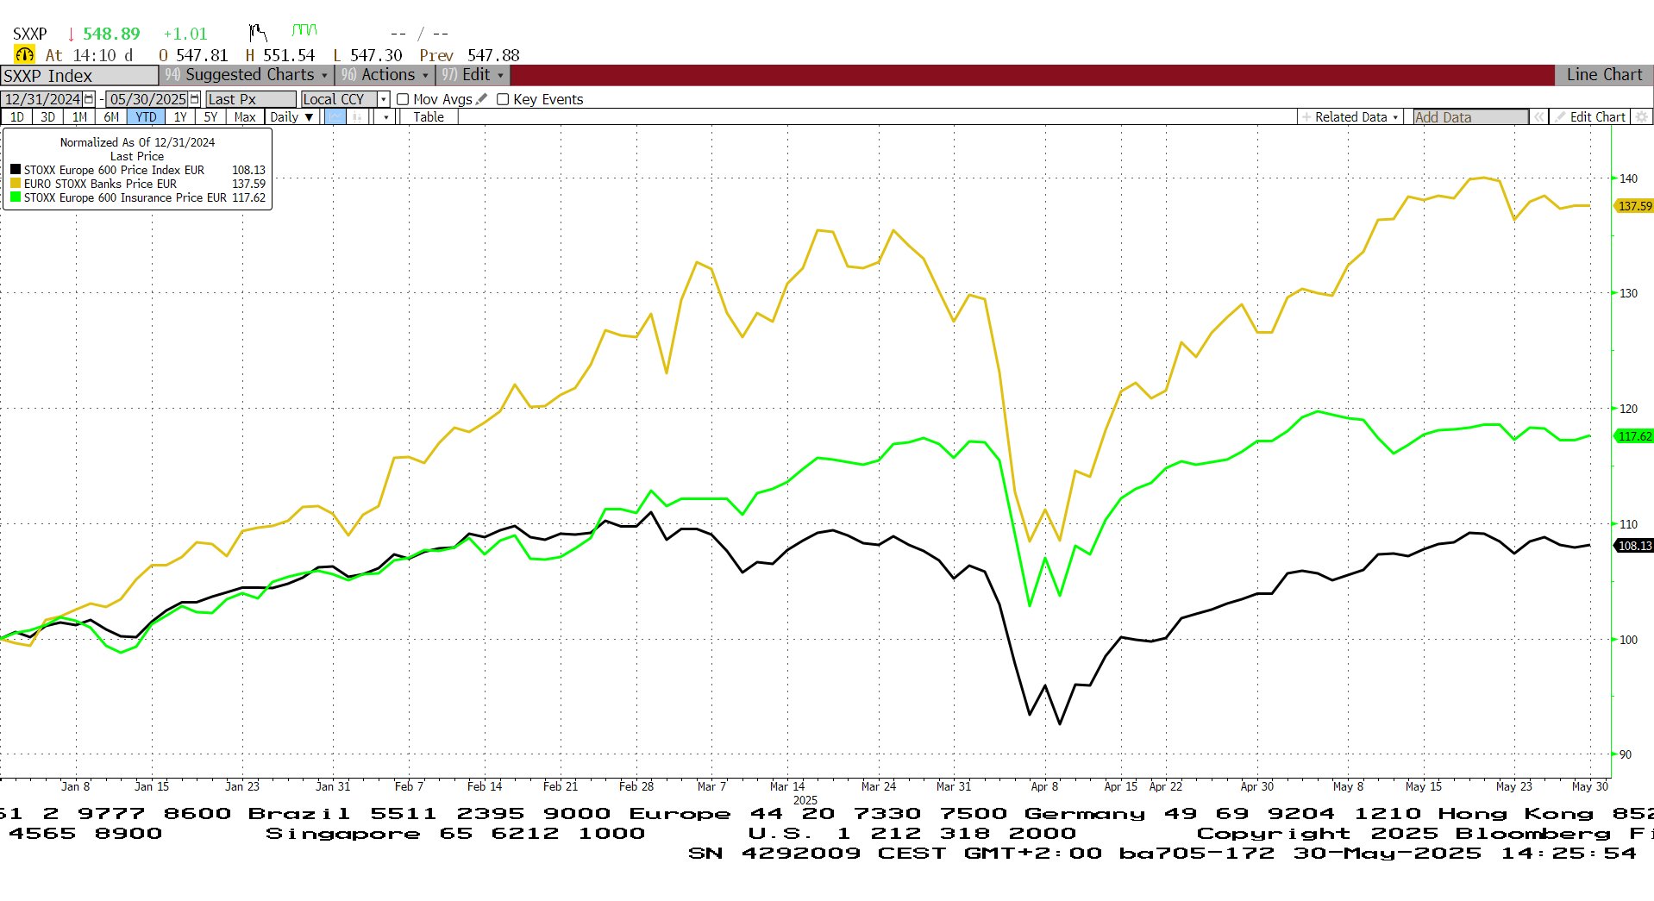Click the Line Chart label button

1604,75
